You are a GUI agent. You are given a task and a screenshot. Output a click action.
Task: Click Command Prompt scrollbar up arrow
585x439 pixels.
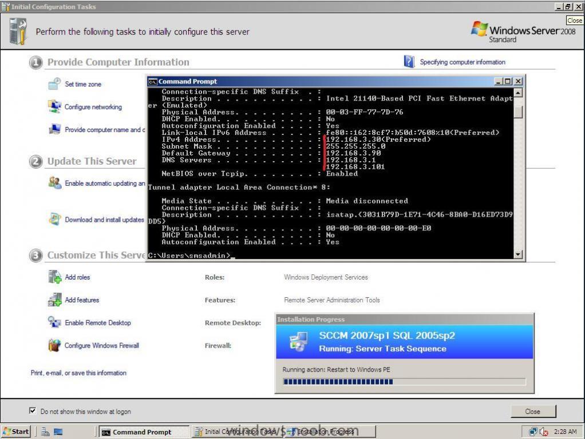[518, 93]
